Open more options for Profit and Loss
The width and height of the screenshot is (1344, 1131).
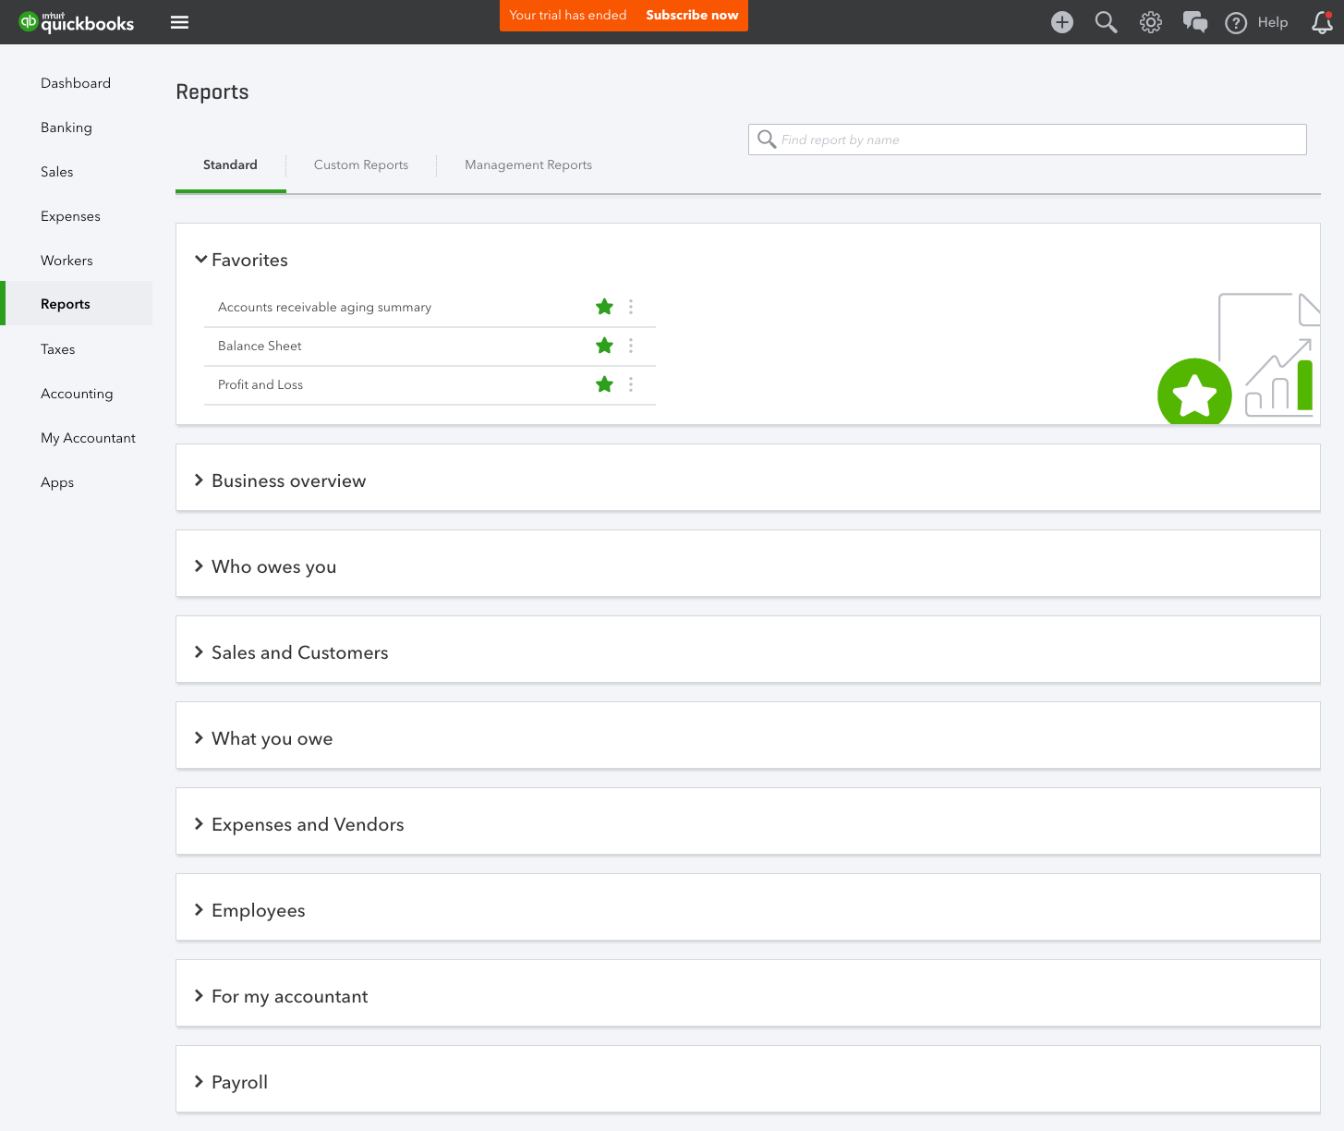(x=631, y=384)
